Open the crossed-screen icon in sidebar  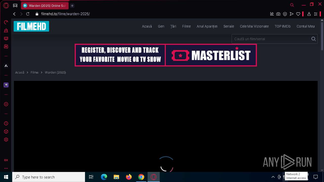(6, 38)
